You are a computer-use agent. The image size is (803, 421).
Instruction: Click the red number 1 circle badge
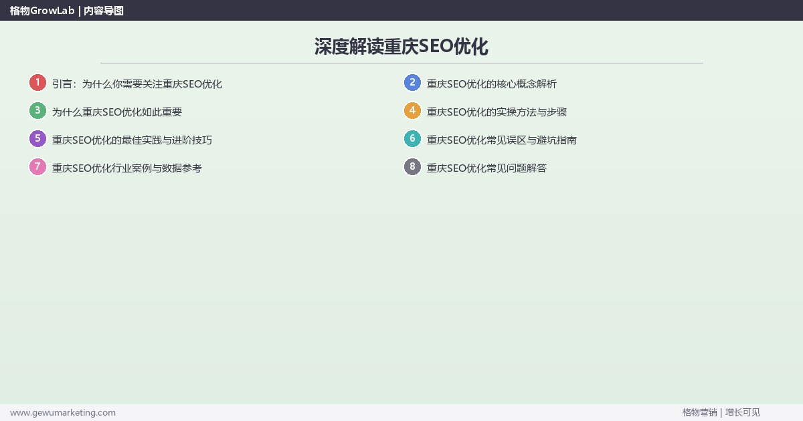coord(37,83)
